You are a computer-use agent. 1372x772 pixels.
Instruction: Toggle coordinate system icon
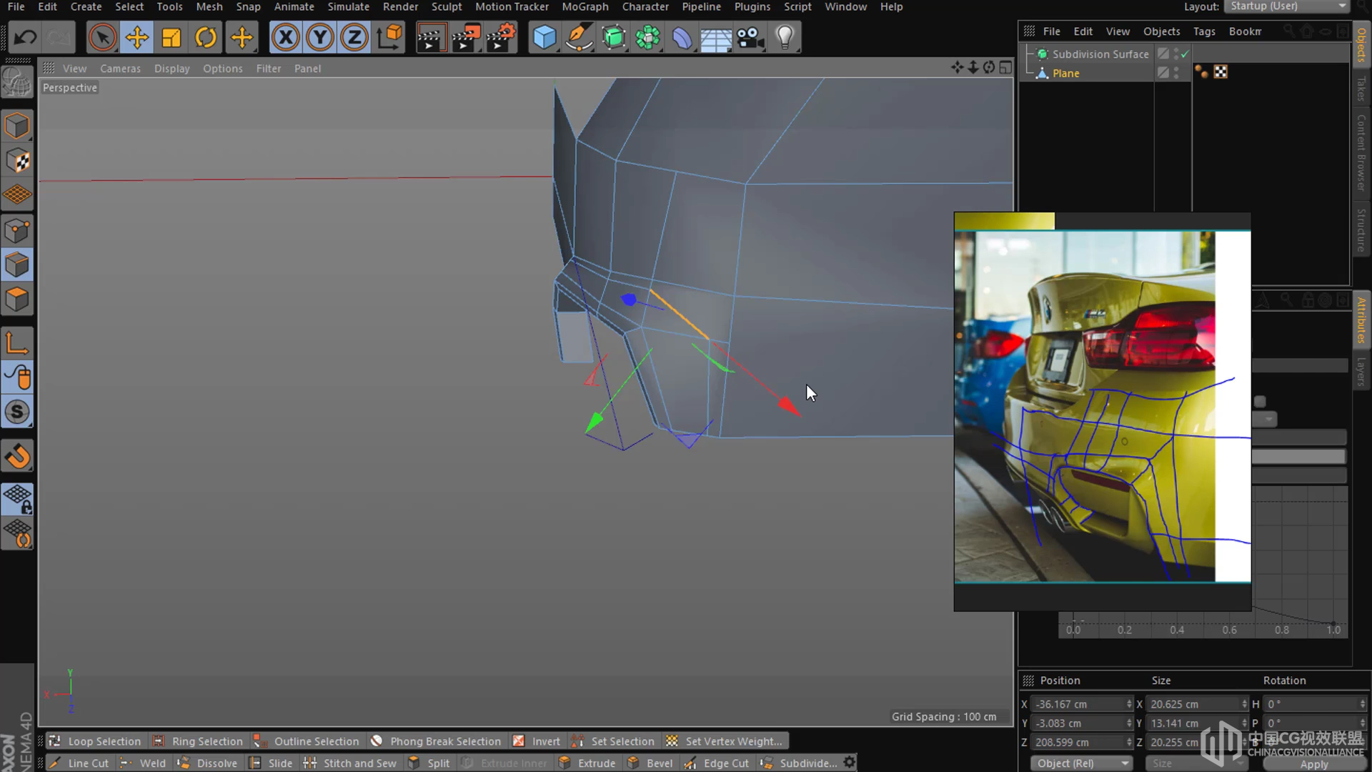click(x=389, y=37)
